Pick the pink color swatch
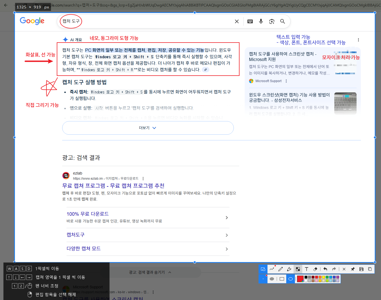Image resolution: width=381 pixels, height=300 pixels. (x=316, y=280)
